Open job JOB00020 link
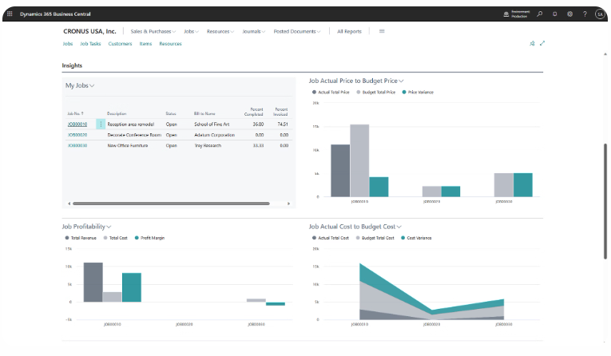611x356 pixels. 77,135
